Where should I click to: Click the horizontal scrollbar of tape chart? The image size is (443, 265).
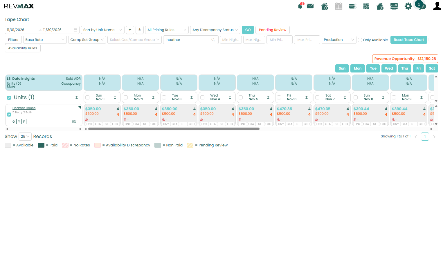[x=174, y=129]
